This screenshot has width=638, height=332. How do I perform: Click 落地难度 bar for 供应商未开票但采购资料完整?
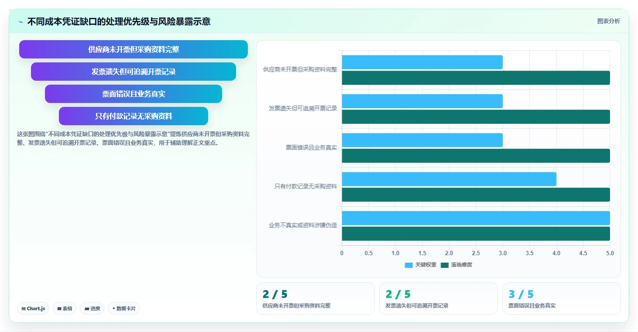[476, 78]
